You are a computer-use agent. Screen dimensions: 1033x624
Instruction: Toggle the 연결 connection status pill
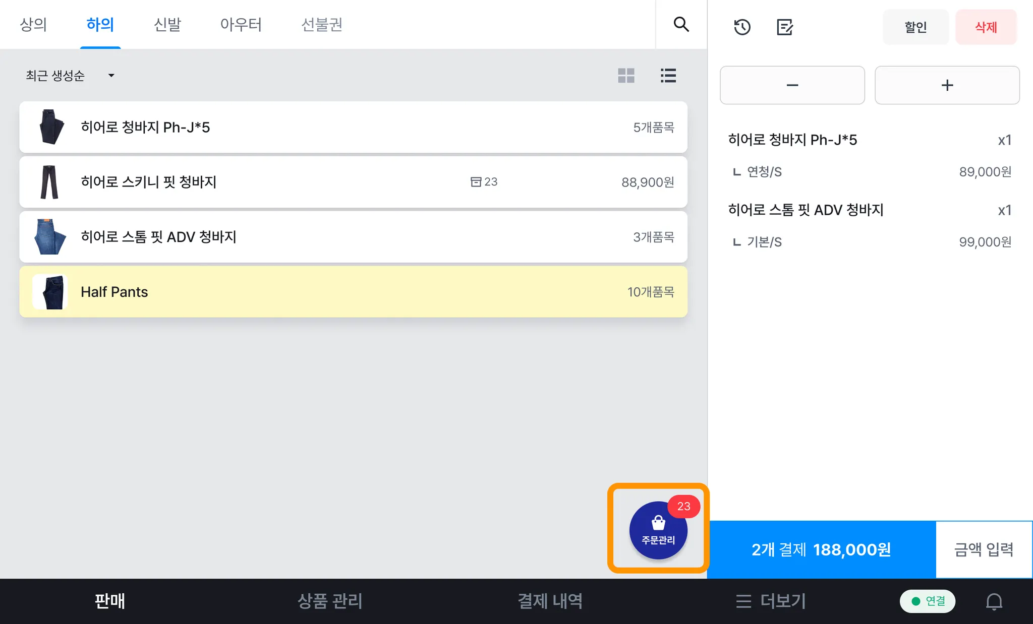[927, 601]
